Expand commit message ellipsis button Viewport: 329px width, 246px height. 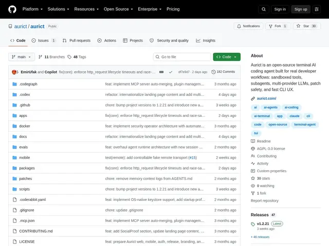click(161, 72)
